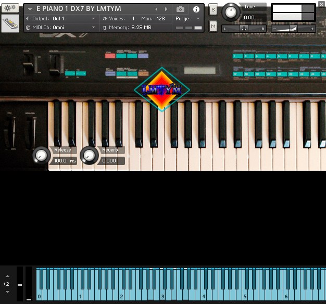Click the pitch bend wheel strip
Viewport: 326px width, 304px height.
click(20, 284)
